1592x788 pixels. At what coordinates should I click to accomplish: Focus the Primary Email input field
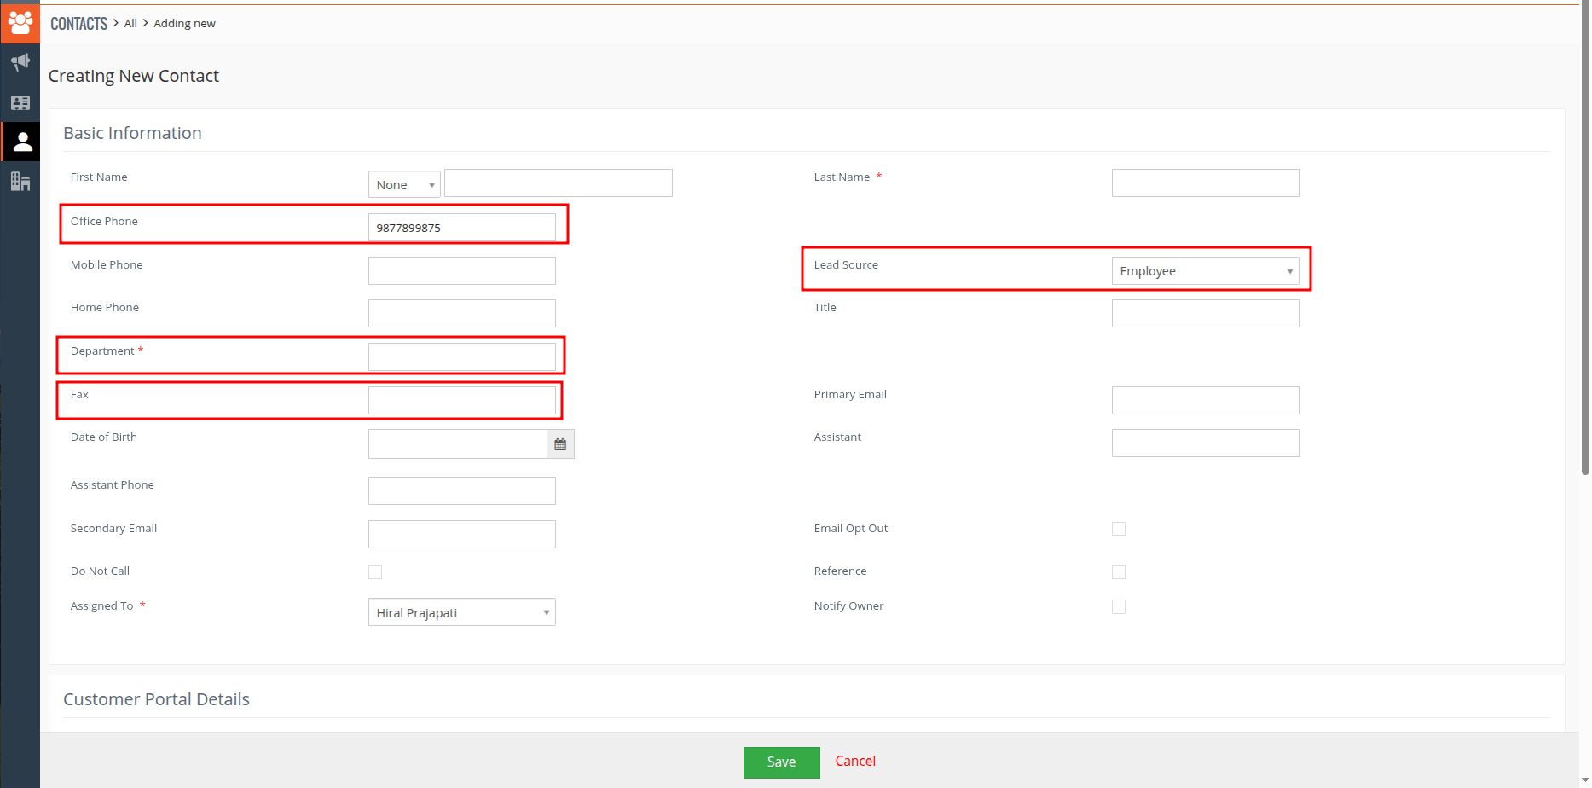[1205, 400]
